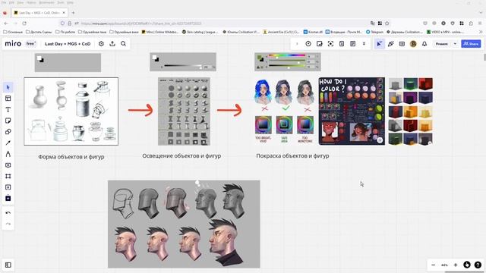Open the Telegram bookmark

[x=374, y=32]
